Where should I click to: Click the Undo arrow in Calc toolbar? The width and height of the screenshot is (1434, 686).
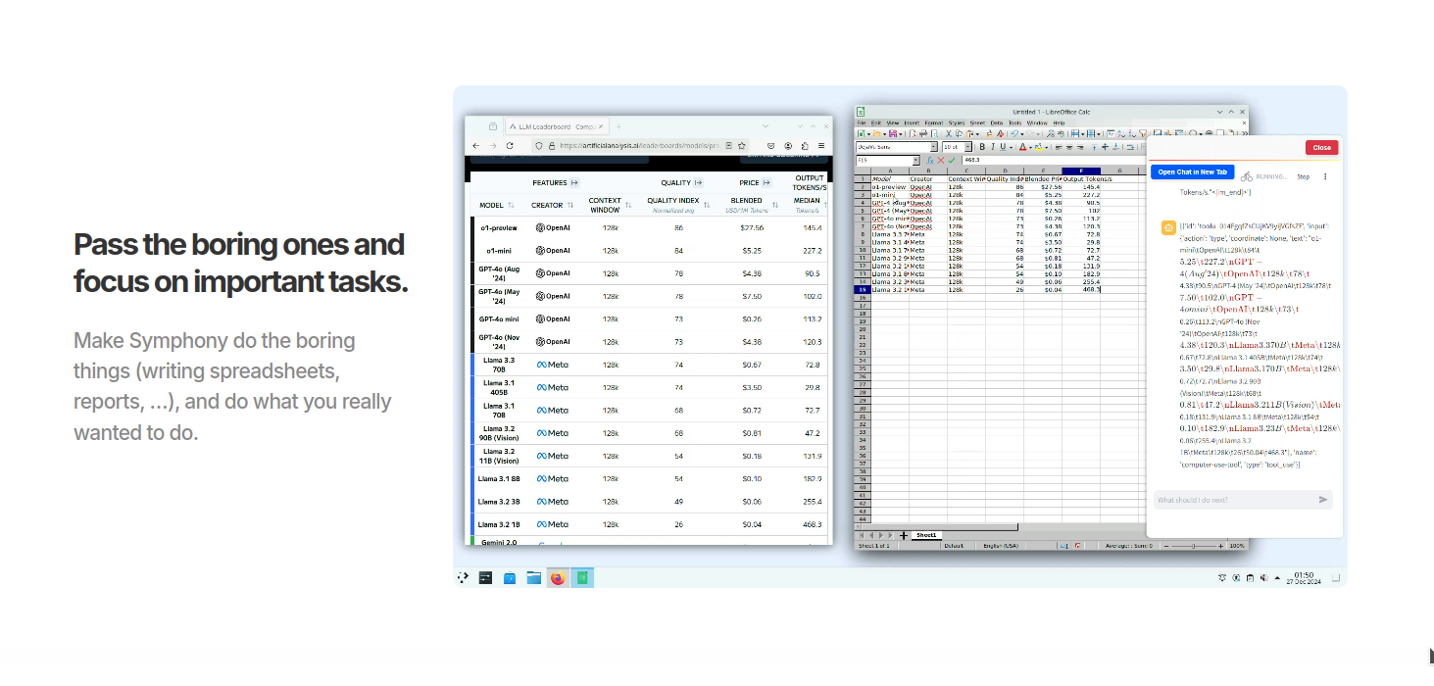coord(1014,134)
